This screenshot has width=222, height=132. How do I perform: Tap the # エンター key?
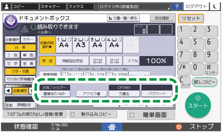[x=212, y=69]
